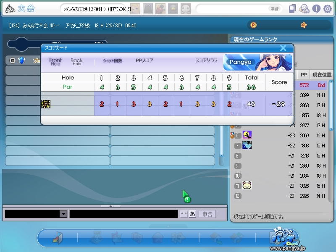The width and height of the screenshot is (336, 252).
Task: Open the exclamation notice bubble icon
Action: pyautogui.click(x=316, y=9)
